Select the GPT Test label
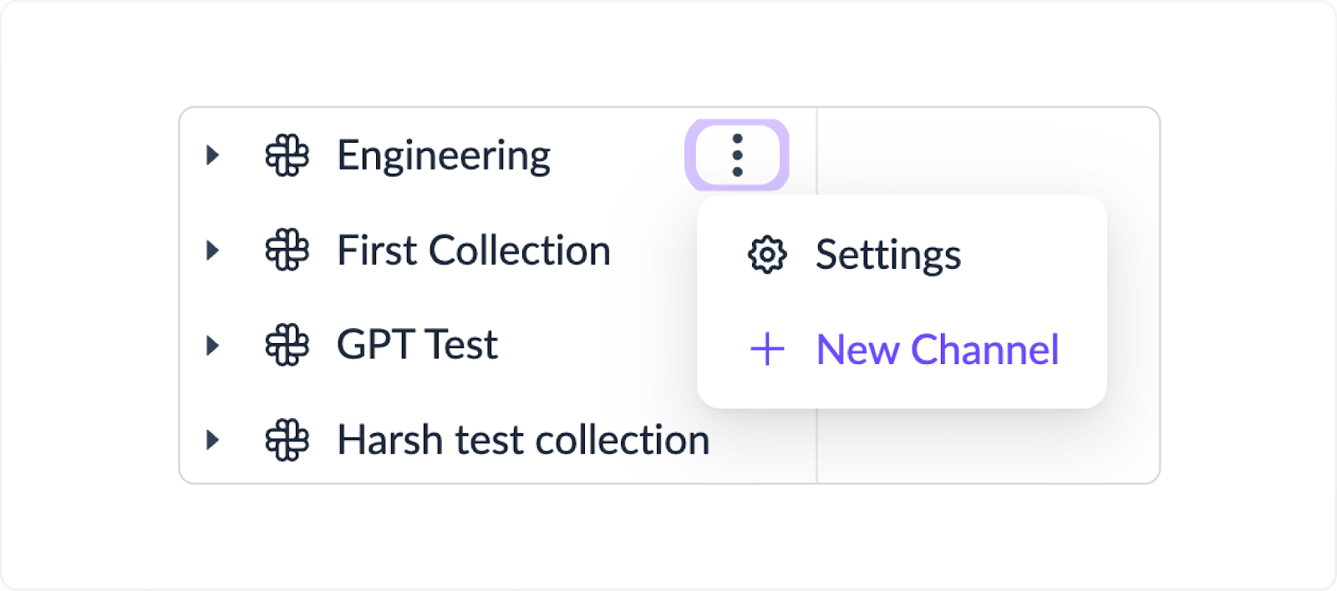 (417, 345)
